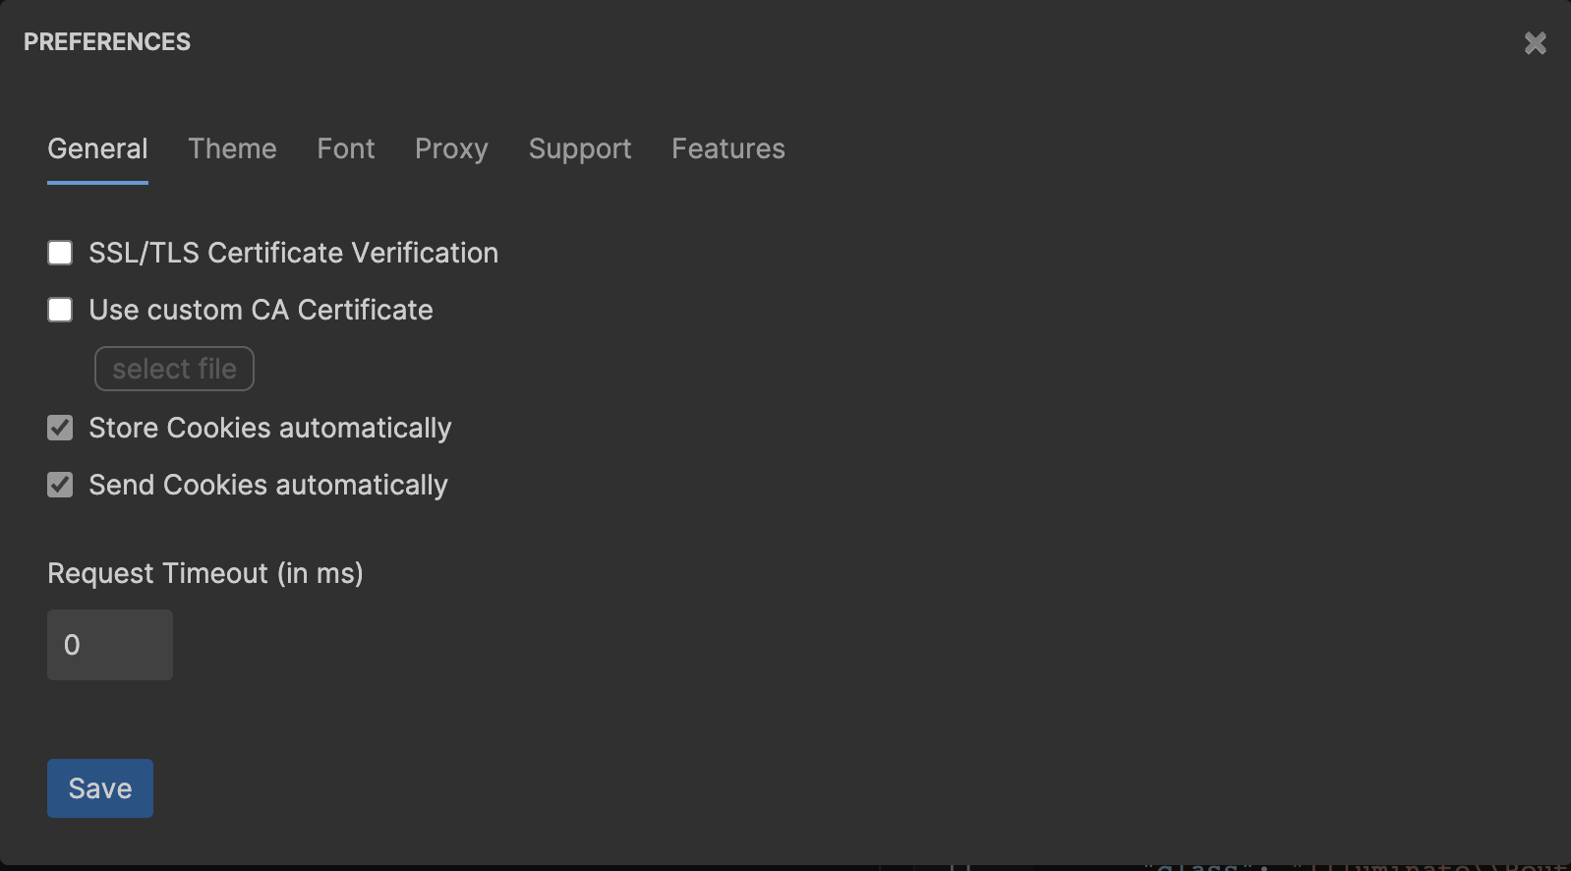Click the Send Cookies automatically label
The height and width of the screenshot is (871, 1571).
click(x=267, y=485)
